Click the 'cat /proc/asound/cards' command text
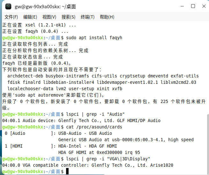Screen dimensions: 209x175 (94, 127)
